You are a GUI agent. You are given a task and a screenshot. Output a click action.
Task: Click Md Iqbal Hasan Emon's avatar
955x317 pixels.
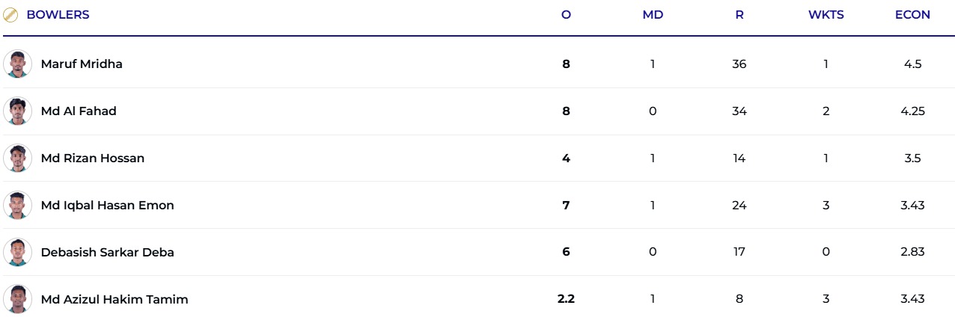click(x=17, y=206)
